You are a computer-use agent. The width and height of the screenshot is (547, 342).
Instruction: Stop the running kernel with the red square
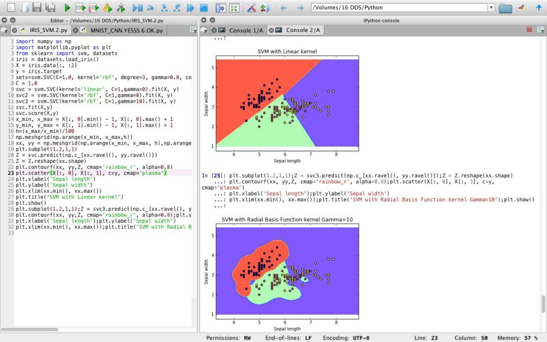pyautogui.click(x=529, y=30)
